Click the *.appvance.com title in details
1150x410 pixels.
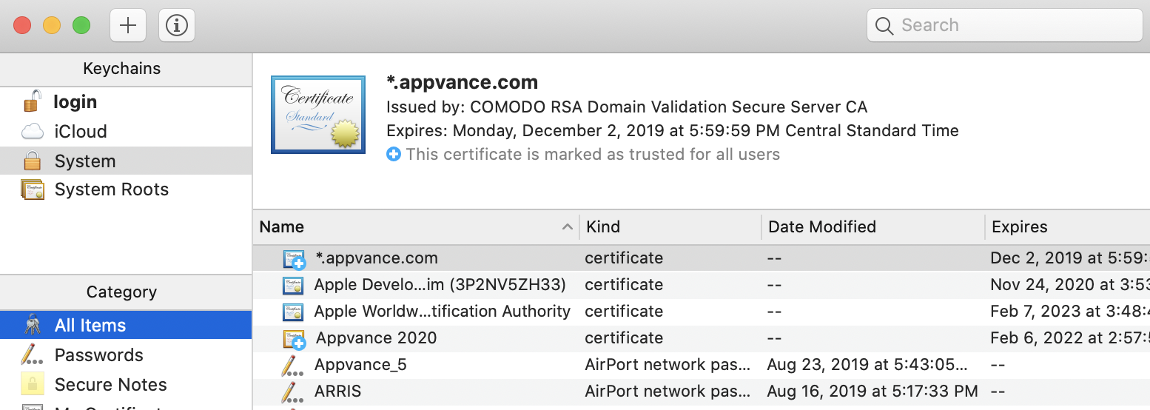pyautogui.click(x=463, y=82)
